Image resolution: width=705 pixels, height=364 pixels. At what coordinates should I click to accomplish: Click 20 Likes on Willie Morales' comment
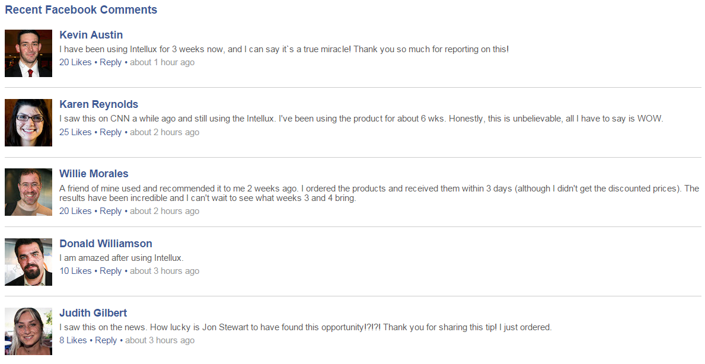75,211
